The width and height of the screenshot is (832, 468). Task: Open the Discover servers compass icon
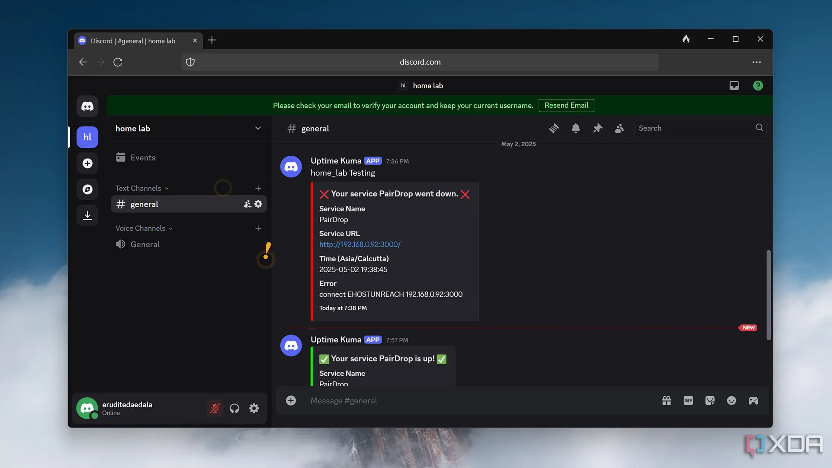click(87, 189)
